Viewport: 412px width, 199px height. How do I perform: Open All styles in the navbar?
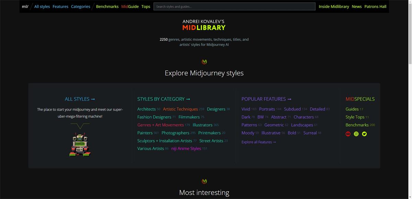click(x=42, y=7)
